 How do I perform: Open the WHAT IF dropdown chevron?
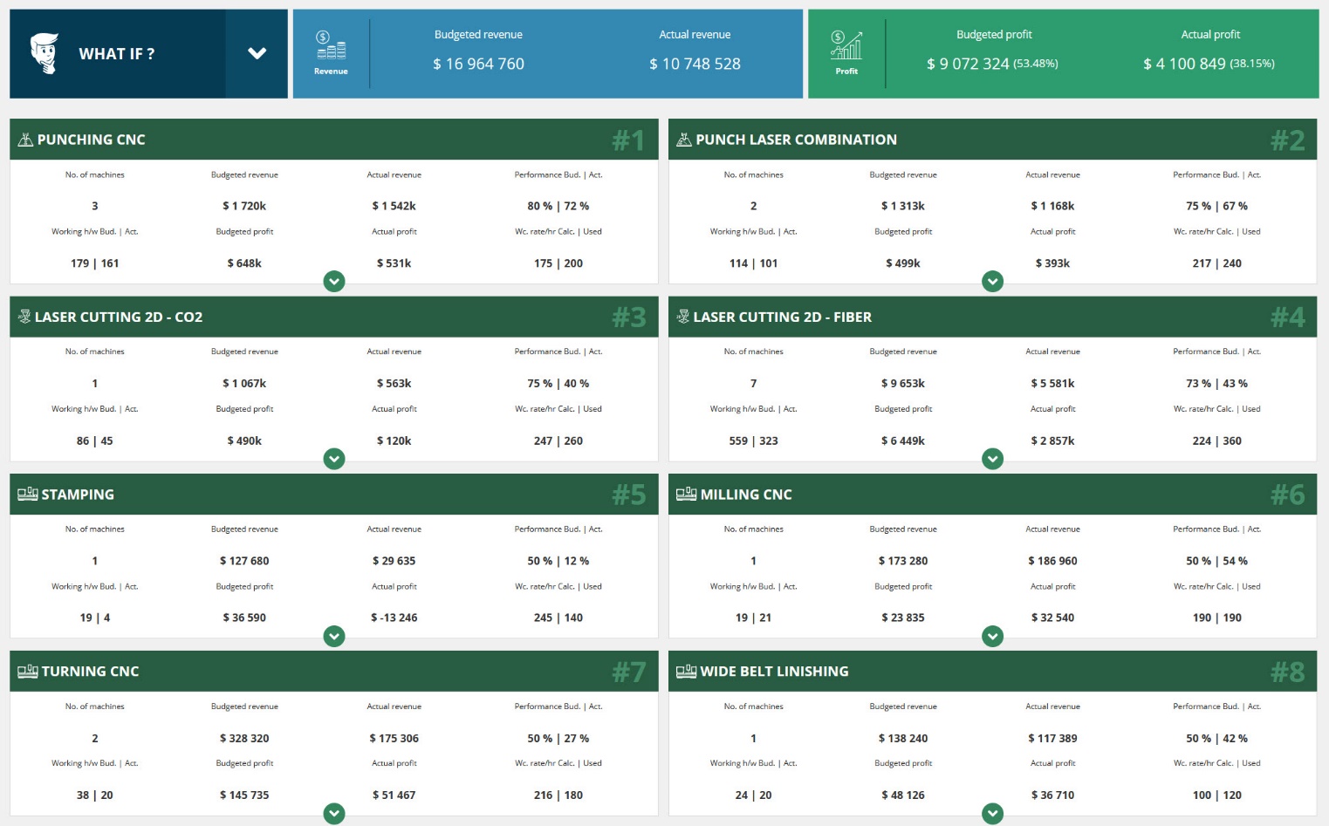point(257,53)
